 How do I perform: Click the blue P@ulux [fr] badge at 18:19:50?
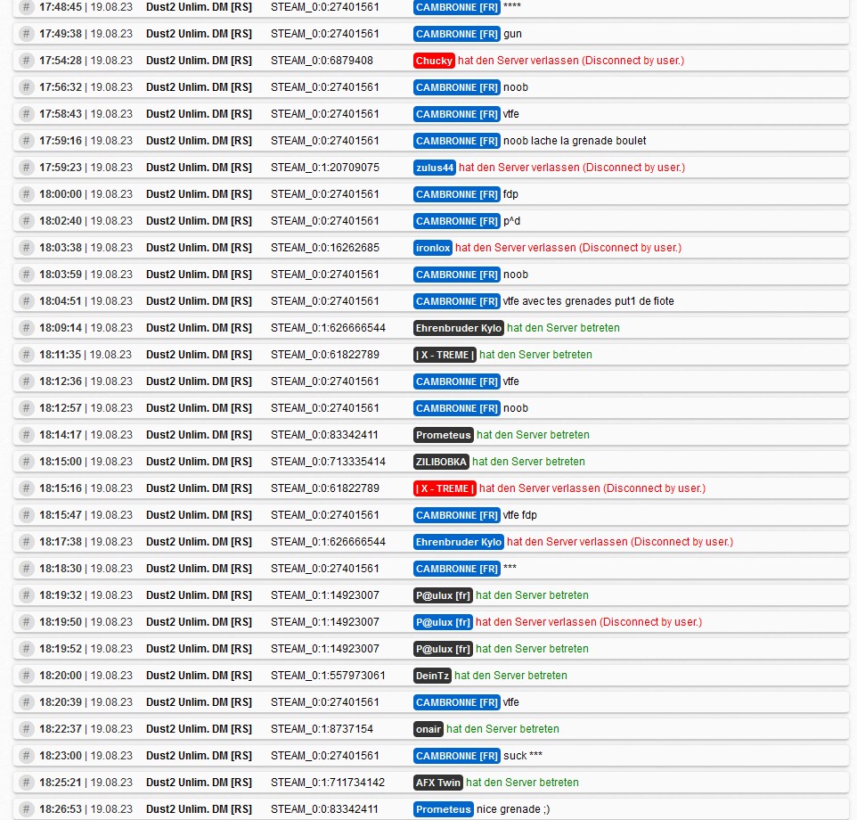444,623
